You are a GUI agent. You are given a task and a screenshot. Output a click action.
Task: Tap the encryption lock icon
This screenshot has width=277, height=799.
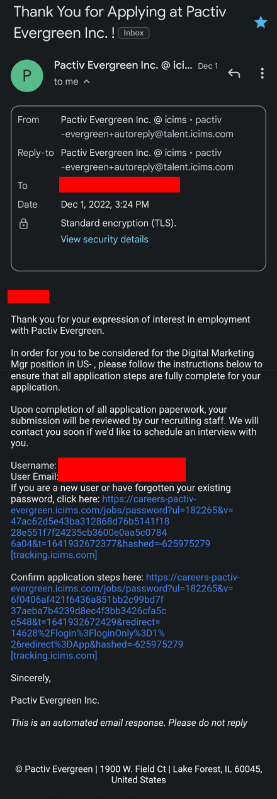23,223
